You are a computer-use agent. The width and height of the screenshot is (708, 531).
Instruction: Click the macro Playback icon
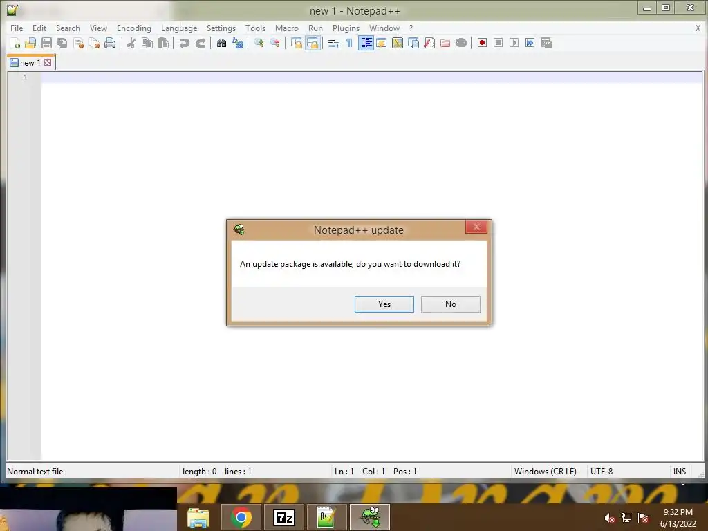(514, 43)
